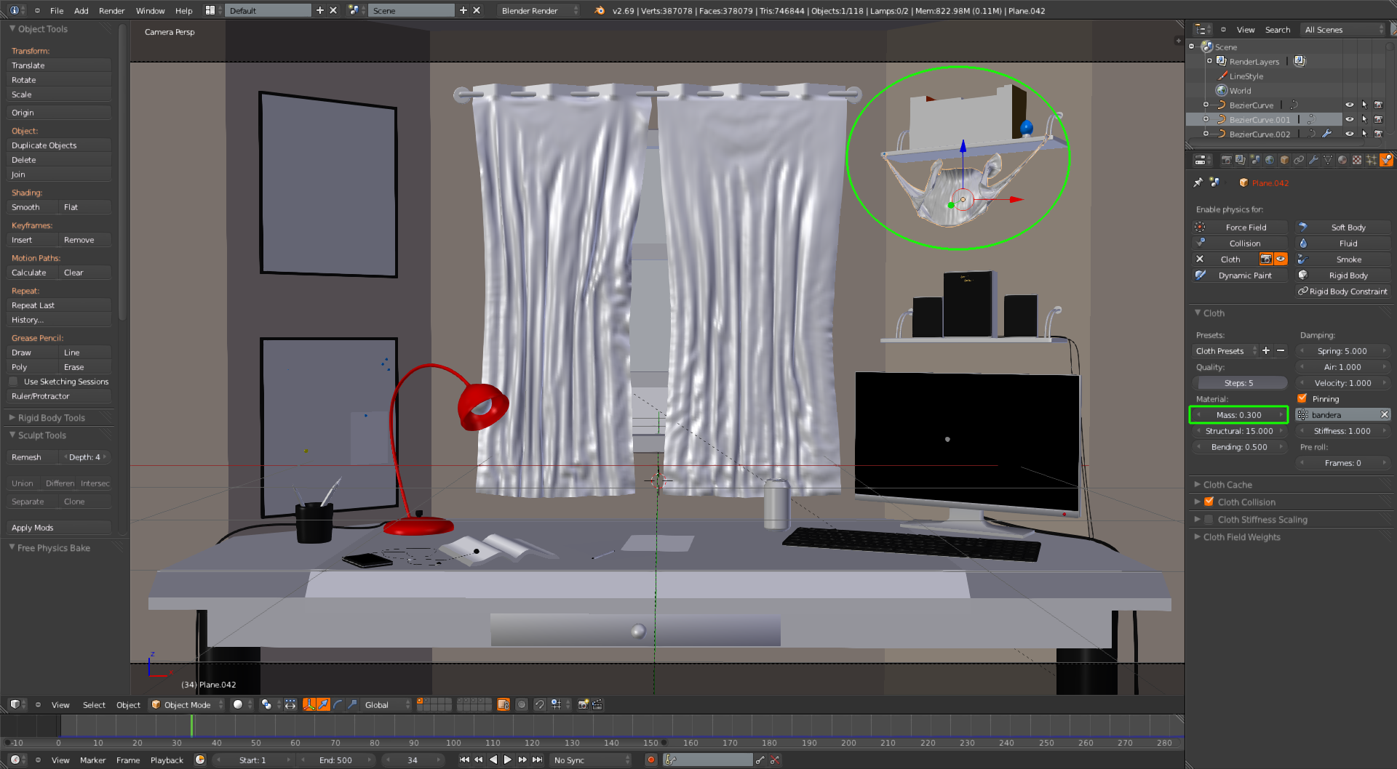This screenshot has width=1397, height=769.
Task: Enable Use Sketching Sessions checkbox
Action: click(x=13, y=382)
